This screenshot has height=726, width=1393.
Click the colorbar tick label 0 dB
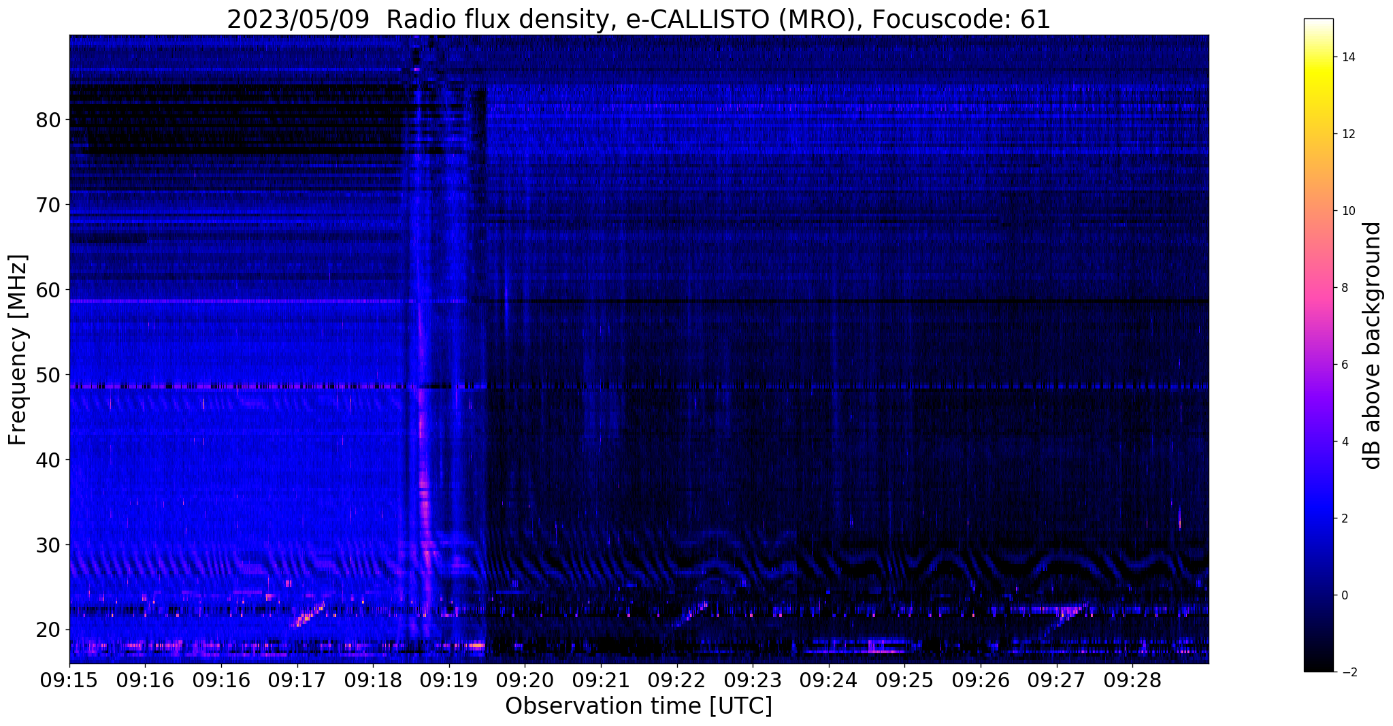[1344, 595]
